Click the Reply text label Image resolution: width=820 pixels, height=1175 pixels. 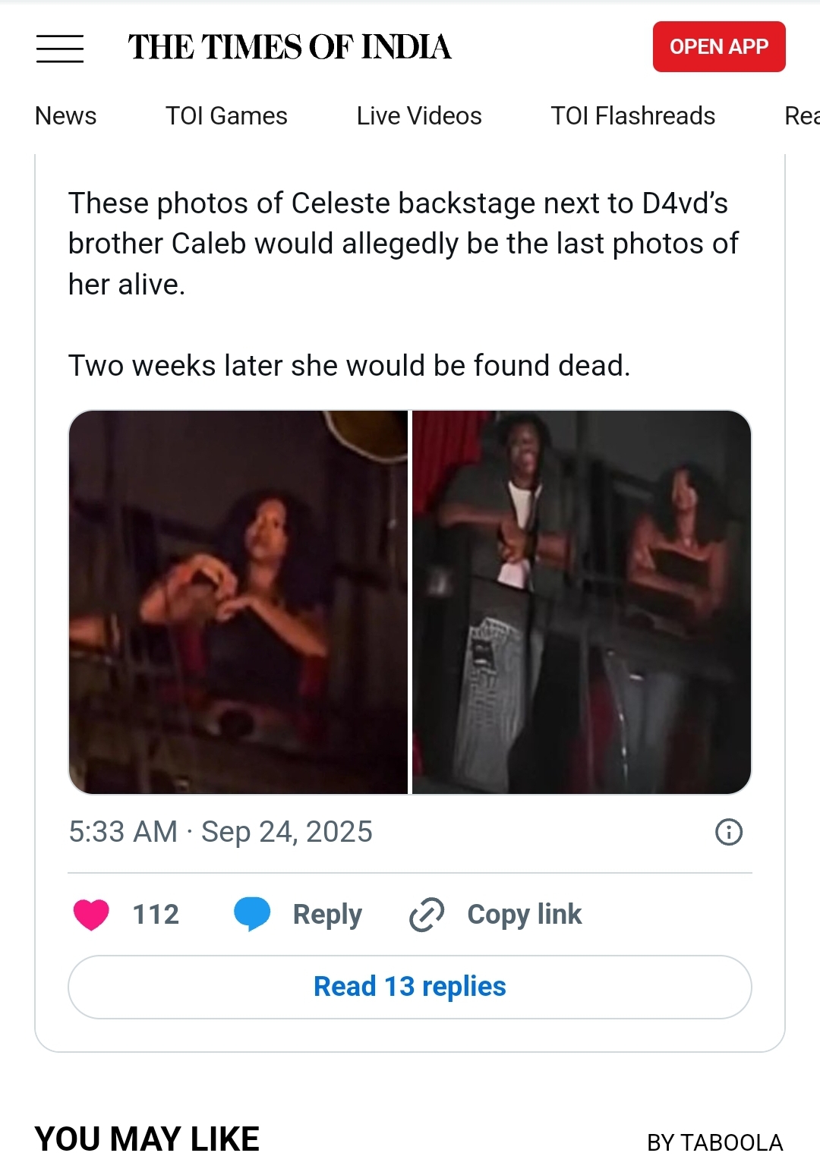pyautogui.click(x=327, y=915)
